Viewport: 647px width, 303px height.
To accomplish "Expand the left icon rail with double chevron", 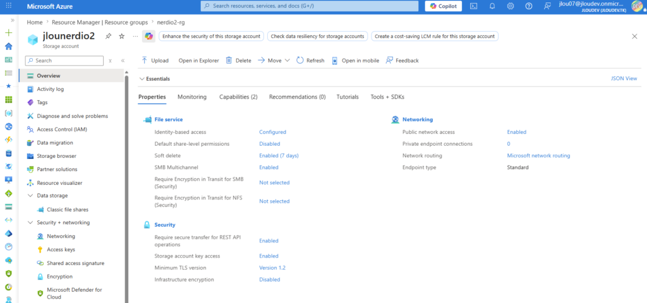I will click(x=13, y=20).
